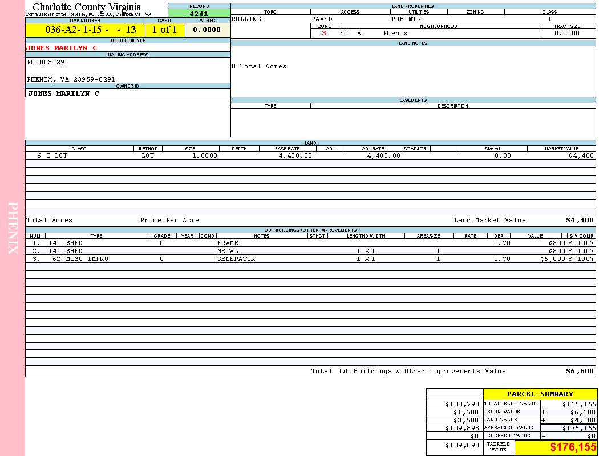599x456 pixels.
Task: Select the PAVED access value
Action: pyautogui.click(x=322, y=19)
